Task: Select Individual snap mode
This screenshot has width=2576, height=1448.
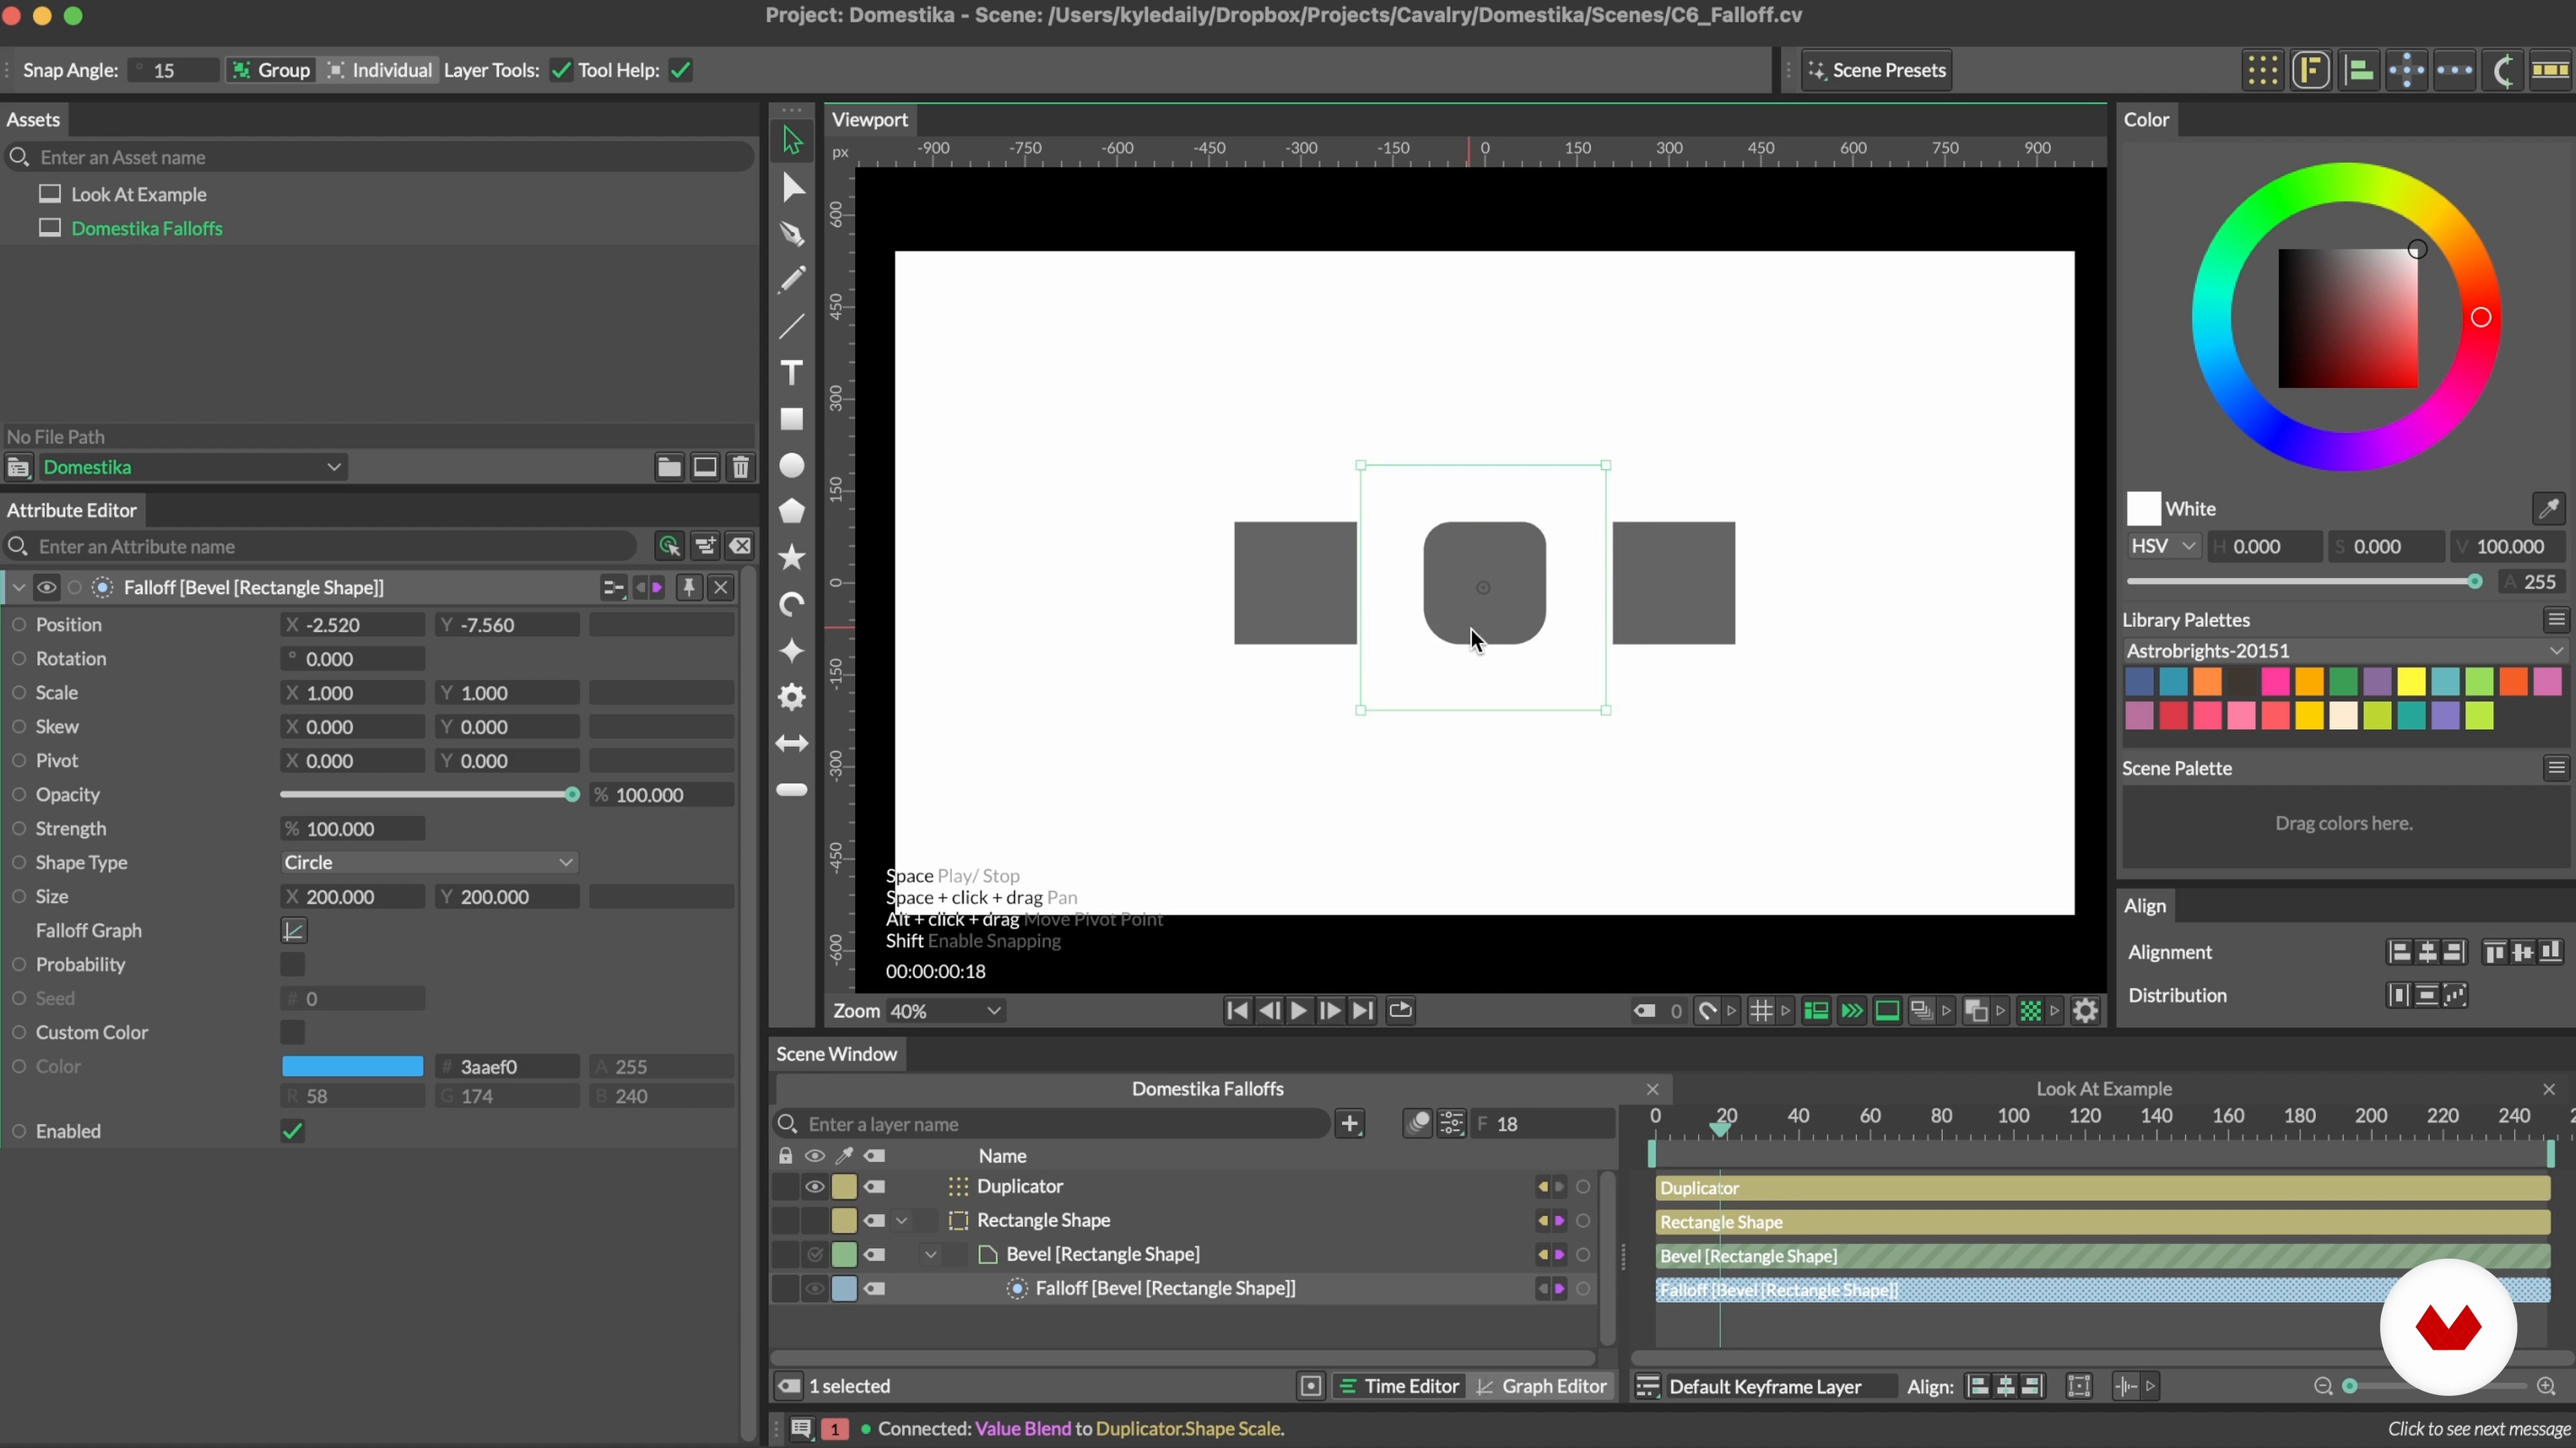Action: click(x=380, y=71)
